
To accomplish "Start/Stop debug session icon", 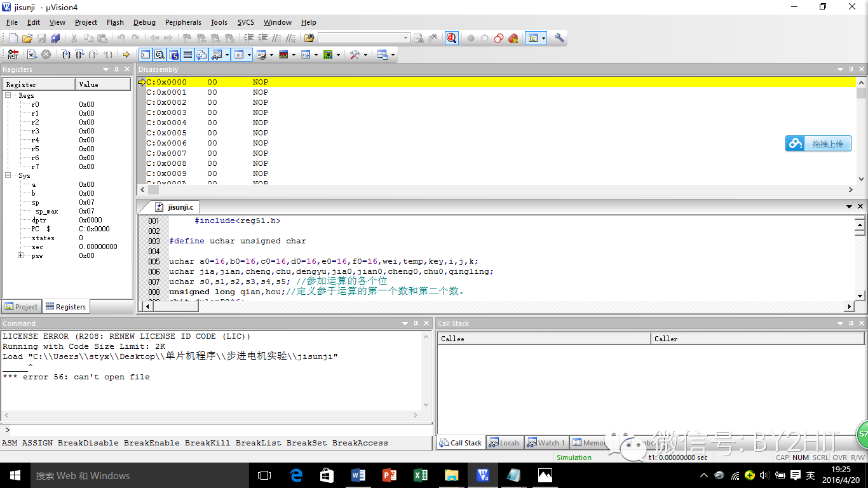I will click(x=451, y=38).
